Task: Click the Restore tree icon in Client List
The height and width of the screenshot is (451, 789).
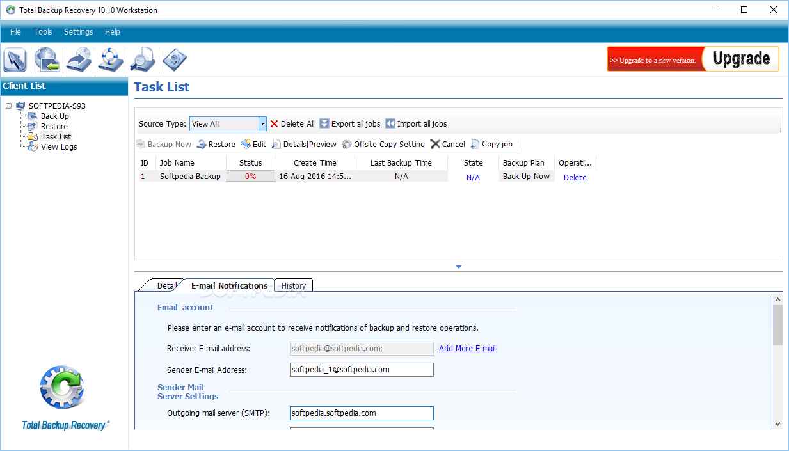Action: click(x=33, y=127)
